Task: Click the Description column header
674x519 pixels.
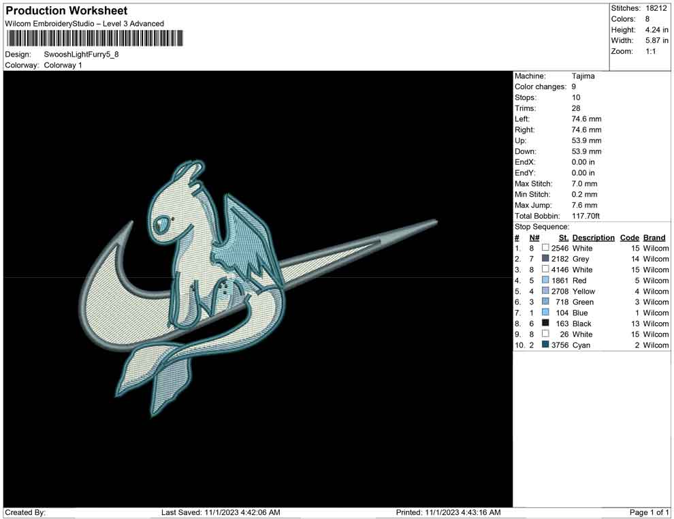Action: click(x=594, y=238)
